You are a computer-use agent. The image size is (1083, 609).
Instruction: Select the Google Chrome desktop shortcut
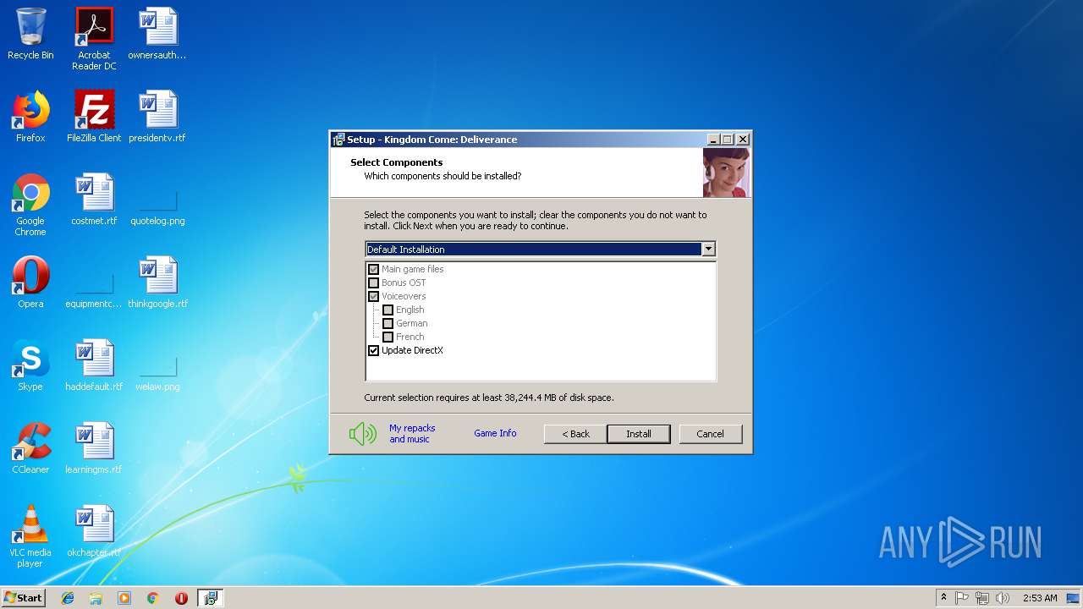(30, 205)
